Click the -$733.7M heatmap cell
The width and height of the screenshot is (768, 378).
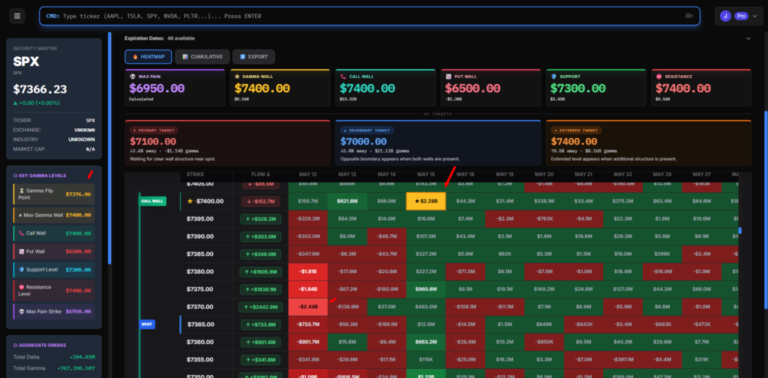click(x=308, y=325)
